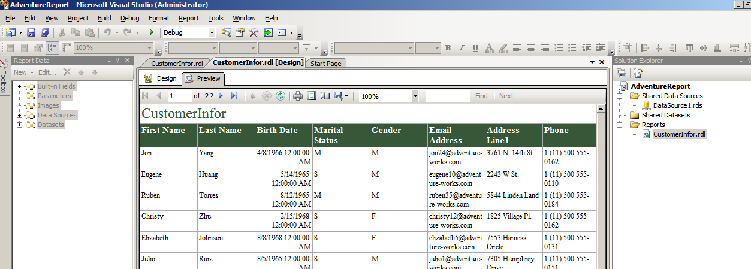Select the Images node
751x269 pixels.
[48, 105]
